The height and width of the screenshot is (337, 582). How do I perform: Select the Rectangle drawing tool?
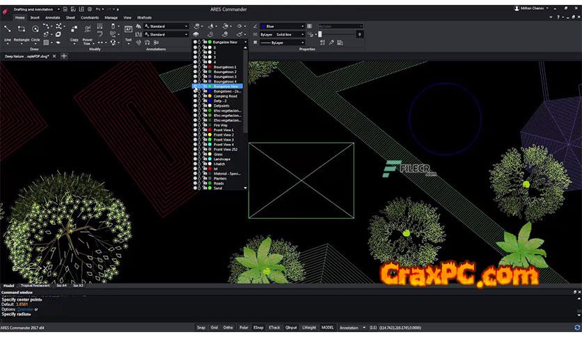(x=22, y=32)
